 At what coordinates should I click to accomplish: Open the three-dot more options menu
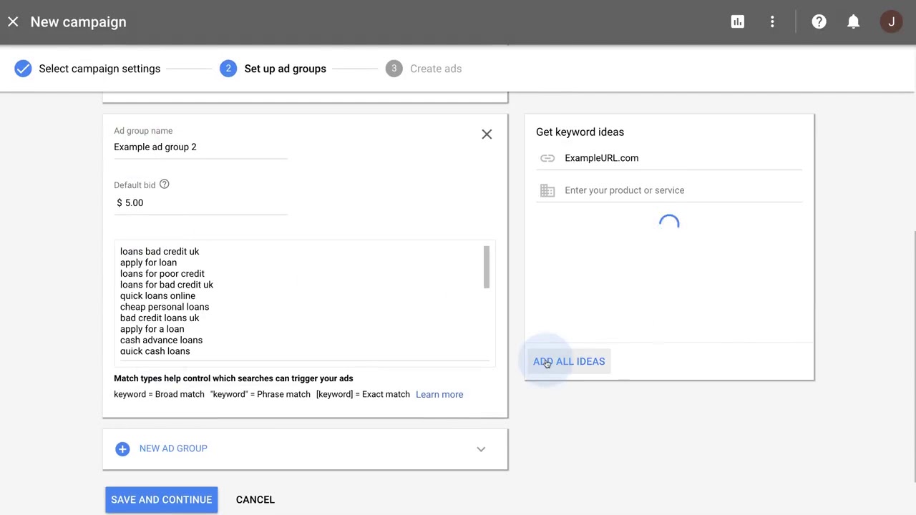coord(772,22)
